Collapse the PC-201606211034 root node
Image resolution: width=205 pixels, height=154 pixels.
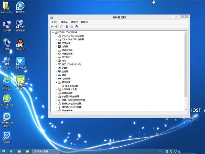coord(53,32)
